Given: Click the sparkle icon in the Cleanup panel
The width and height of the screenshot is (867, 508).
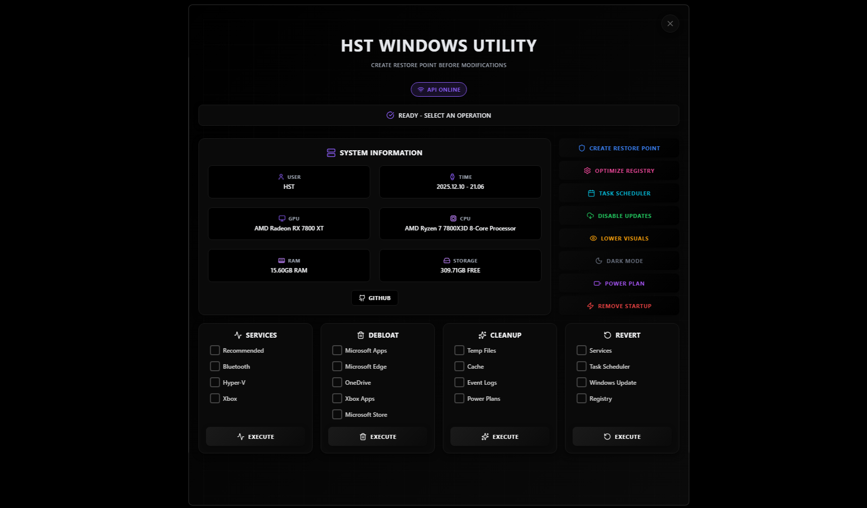Looking at the screenshot, I should [482, 335].
